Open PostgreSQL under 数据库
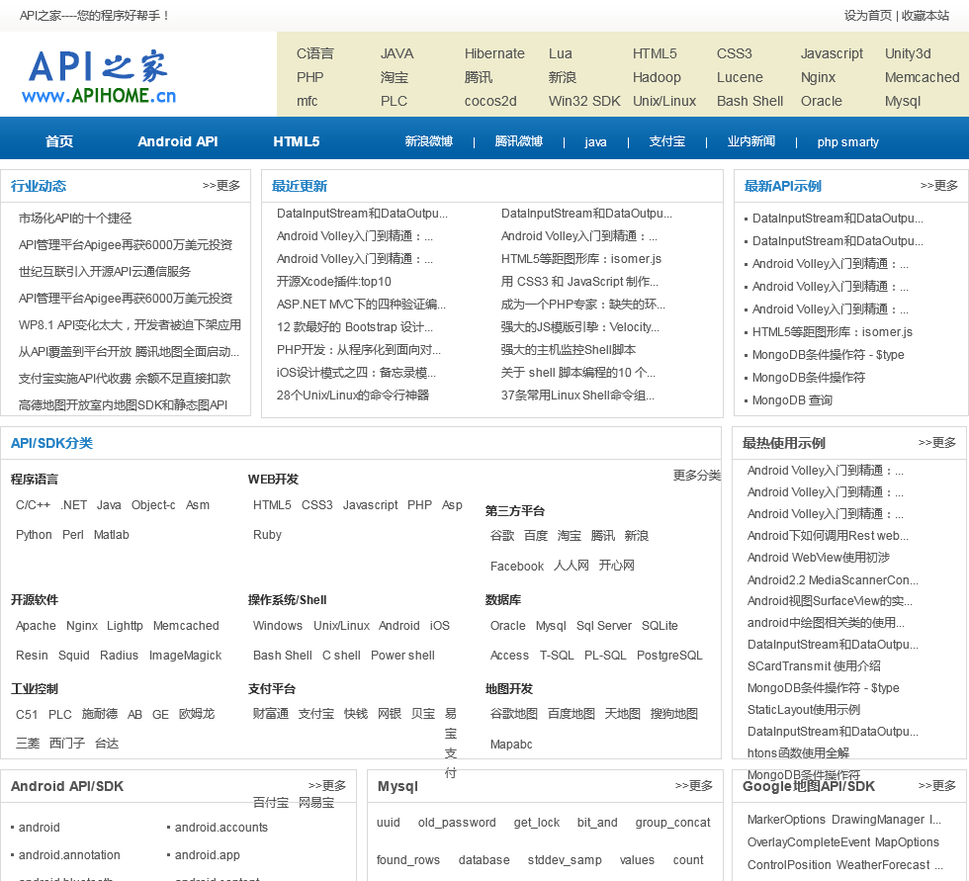This screenshot has height=881, width=969. [x=669, y=656]
